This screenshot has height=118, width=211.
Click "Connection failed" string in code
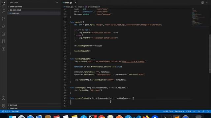pyautogui.click(x=101, y=33)
